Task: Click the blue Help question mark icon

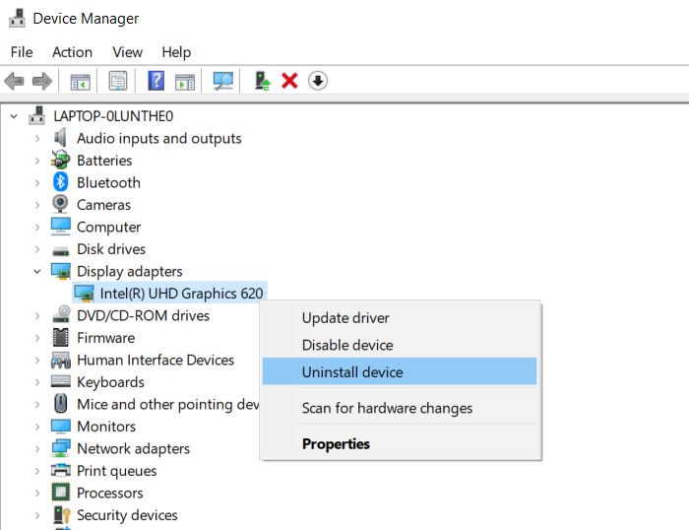Action: click(x=156, y=81)
